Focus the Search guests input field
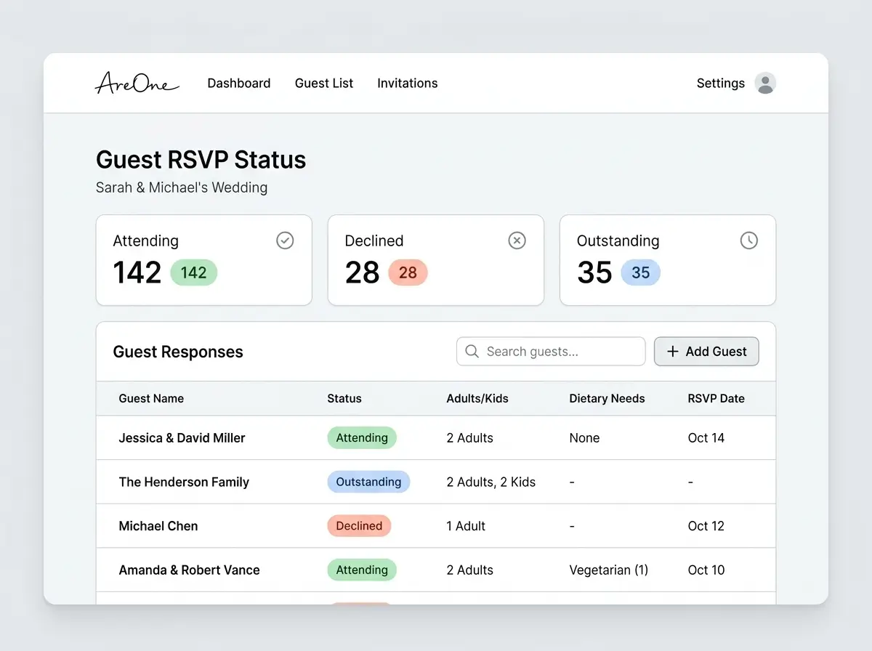872x651 pixels. [551, 352]
